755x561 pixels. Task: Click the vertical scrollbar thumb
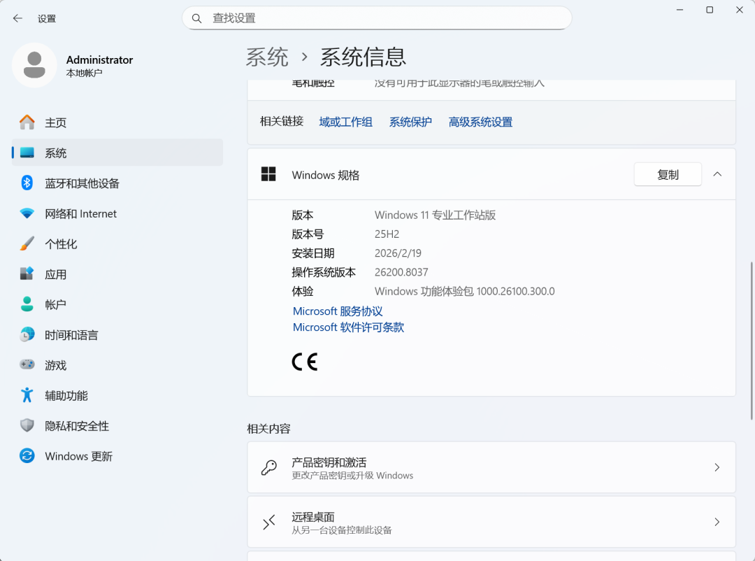click(752, 340)
